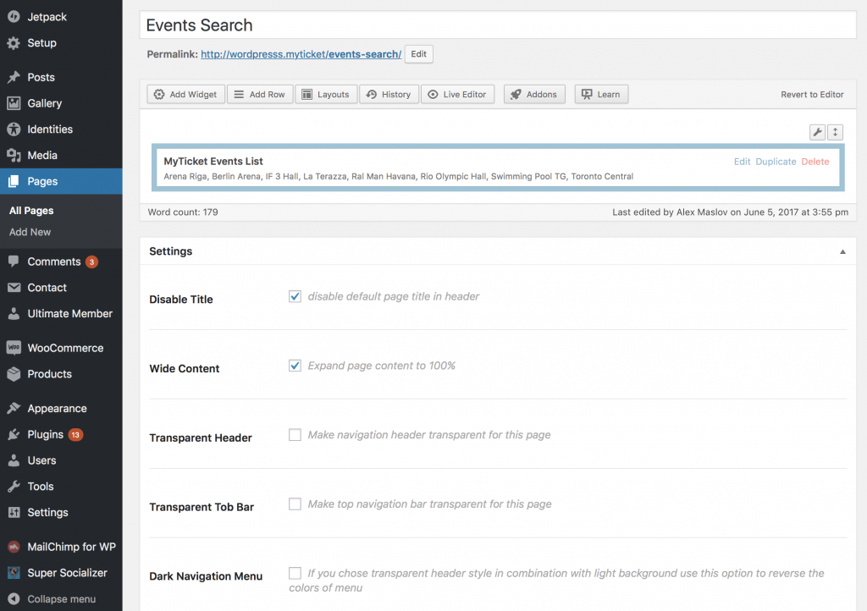Click the Add Row button
The image size is (867, 611).
pyautogui.click(x=260, y=95)
